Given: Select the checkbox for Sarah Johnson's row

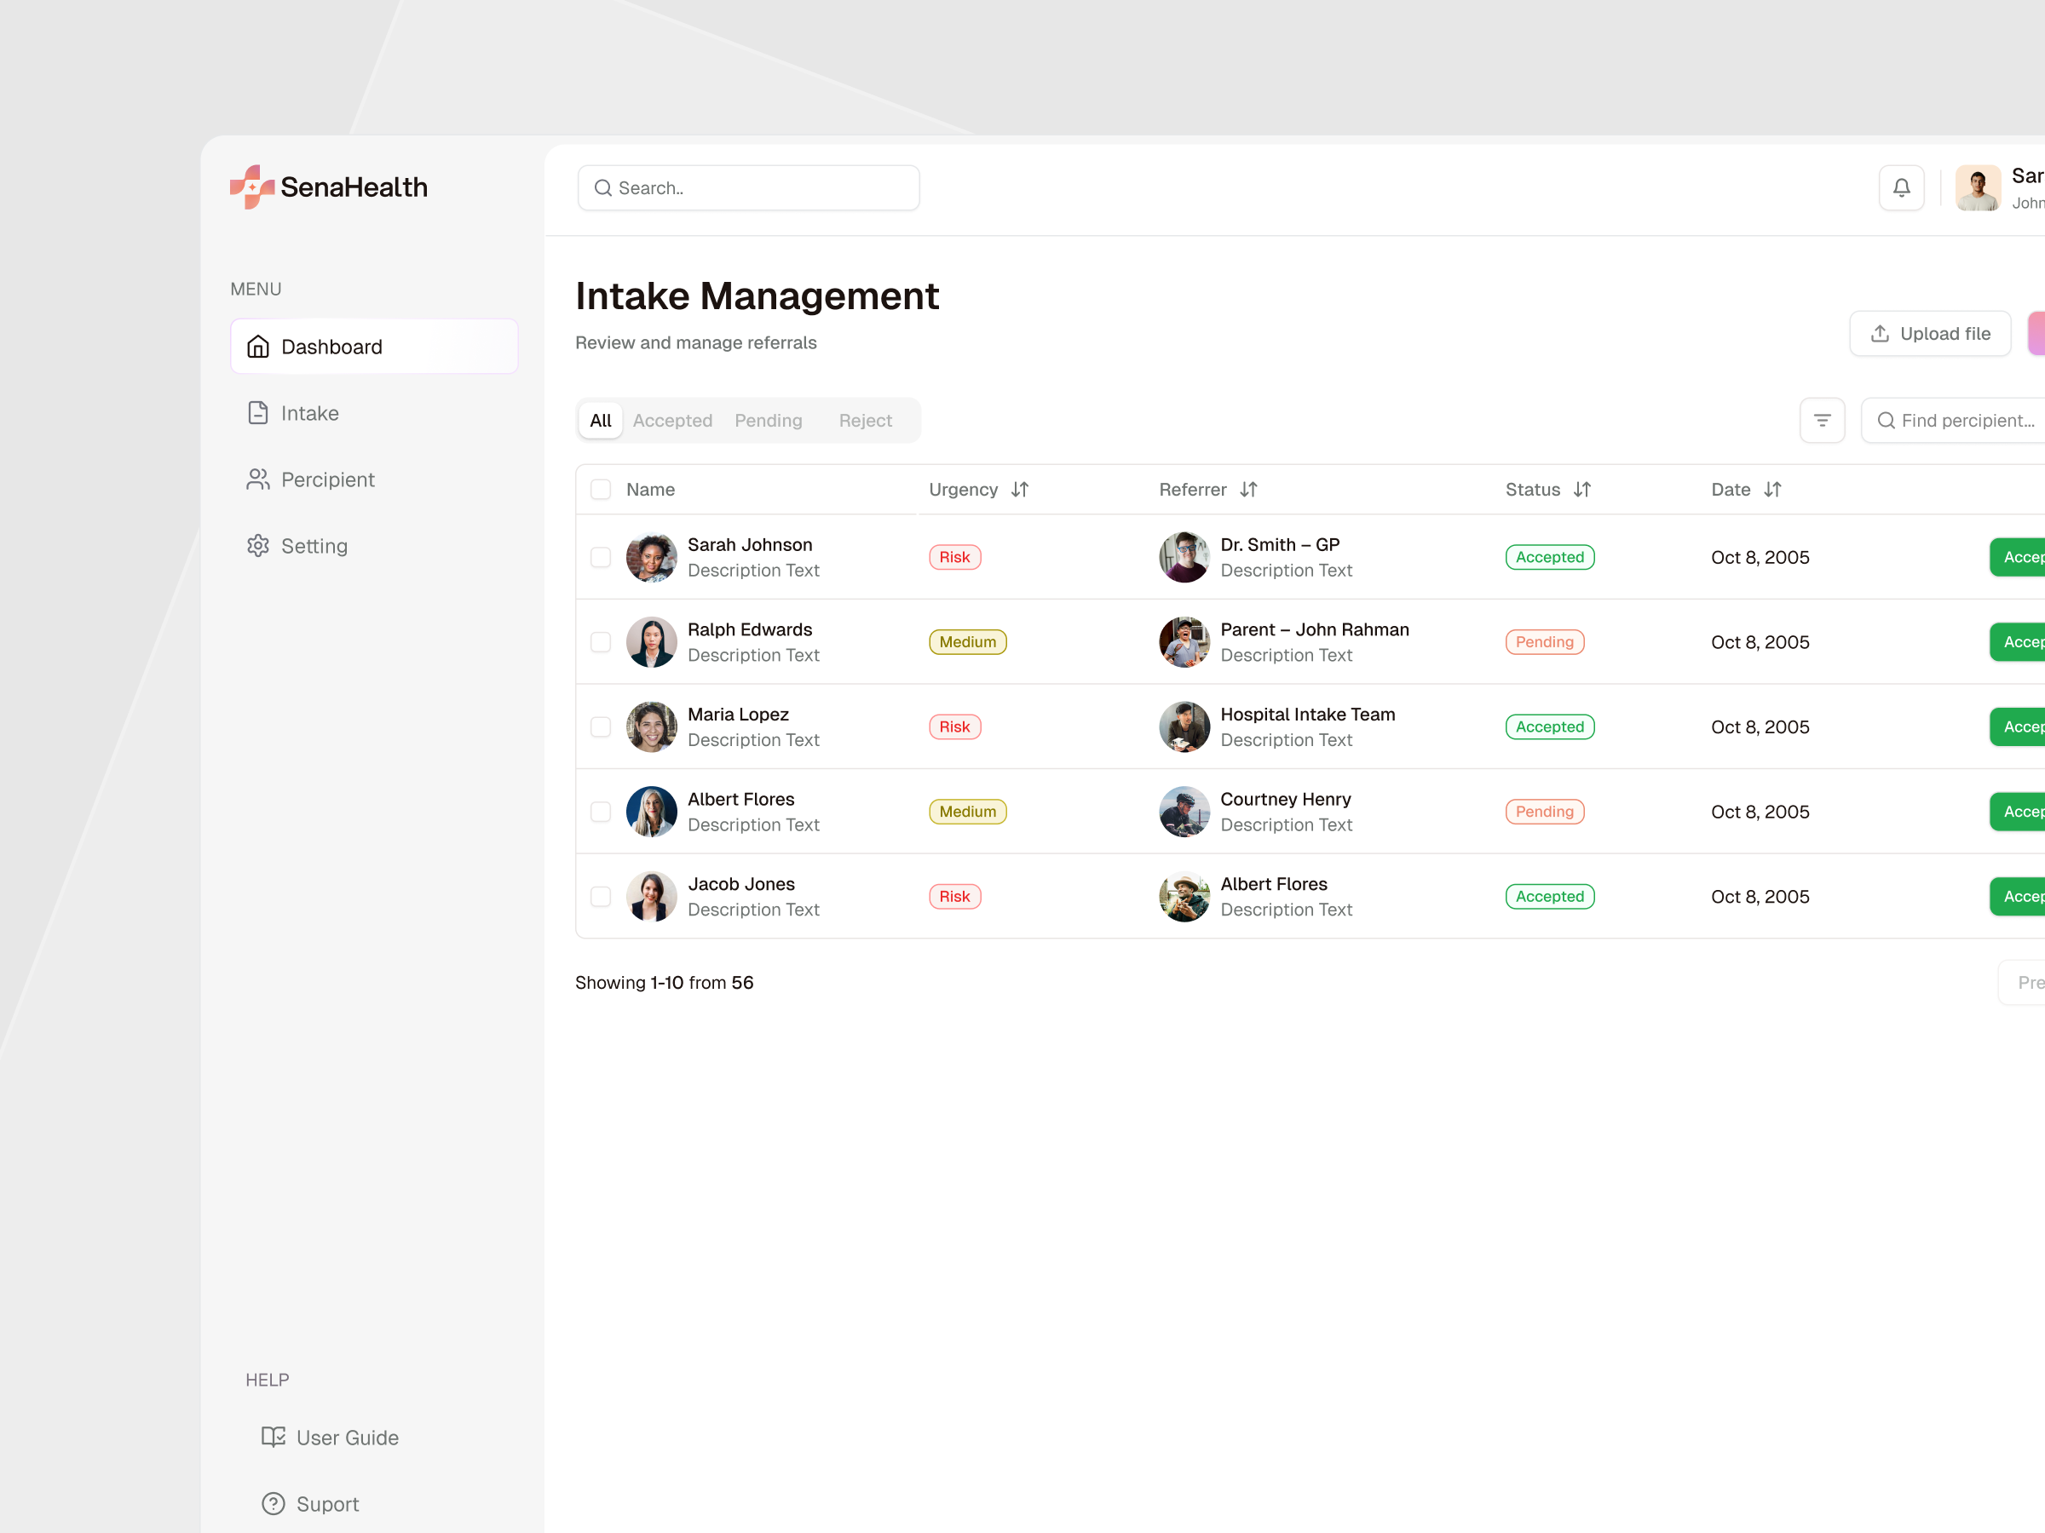Looking at the screenshot, I should (600, 557).
